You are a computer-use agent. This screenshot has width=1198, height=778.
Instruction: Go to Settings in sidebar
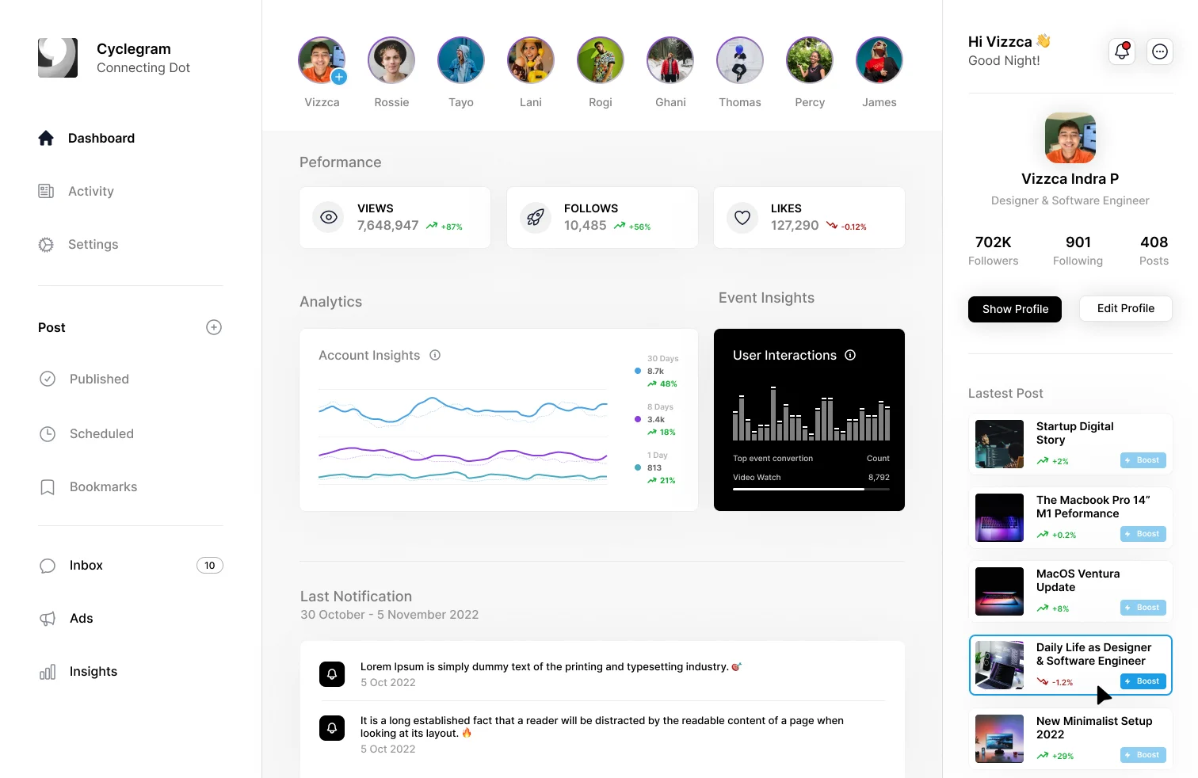point(93,244)
